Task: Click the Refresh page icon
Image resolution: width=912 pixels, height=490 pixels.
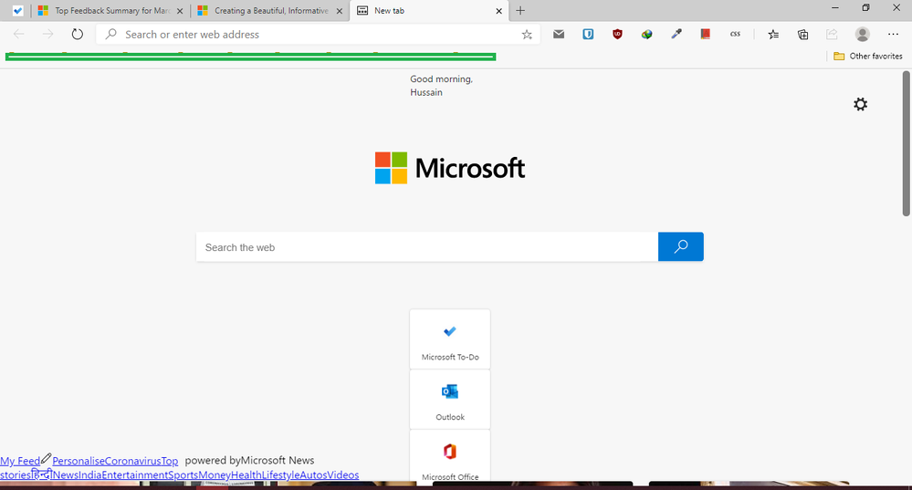Action: click(78, 35)
